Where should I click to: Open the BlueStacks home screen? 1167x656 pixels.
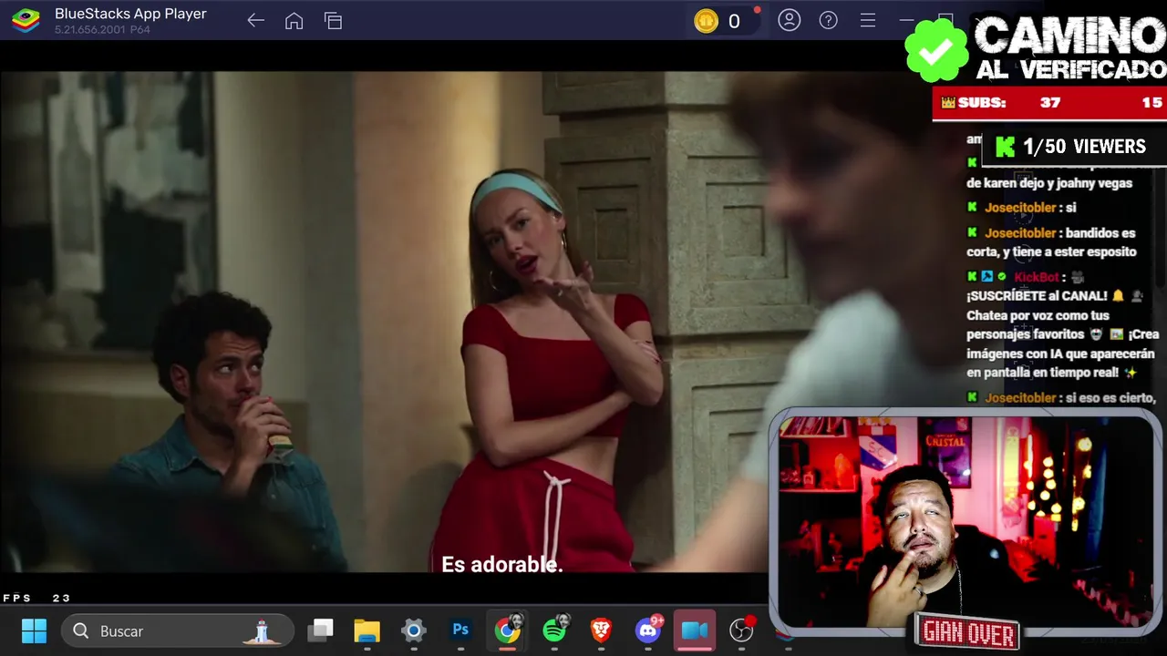click(x=294, y=20)
